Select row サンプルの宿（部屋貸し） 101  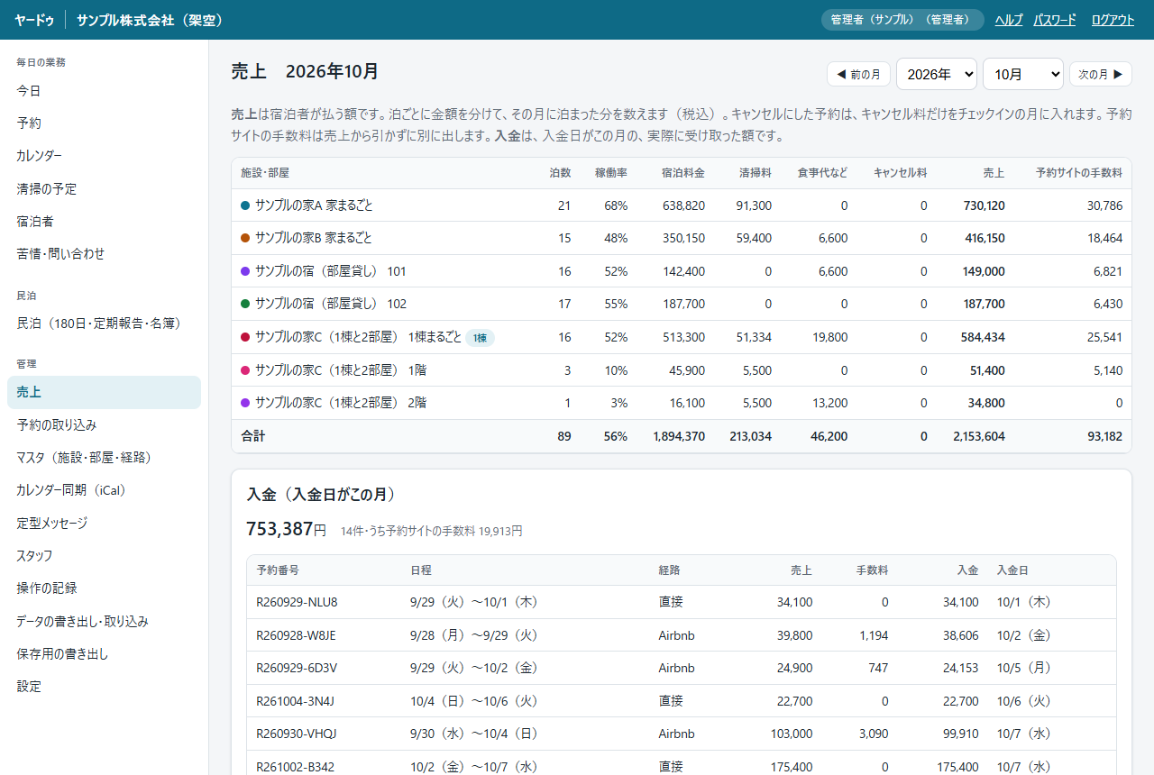682,271
